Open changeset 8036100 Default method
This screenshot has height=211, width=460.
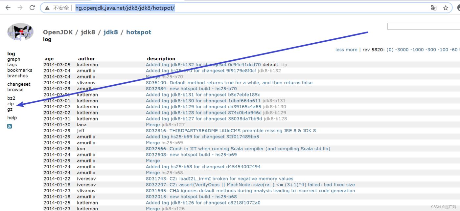tap(229, 83)
